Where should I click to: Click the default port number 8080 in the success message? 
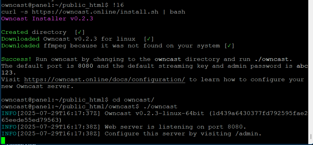pyautogui.click(x=86, y=66)
